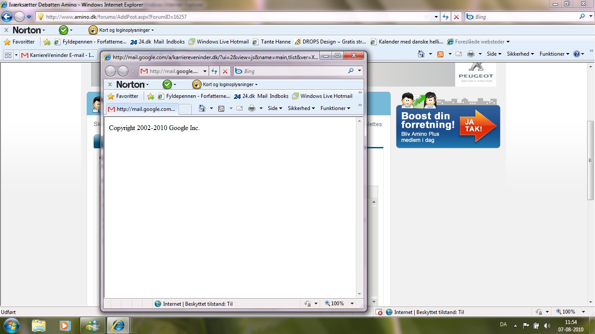Open the Sikkerhed dropdown in the Gmail popup
595x334 pixels.
(301, 108)
